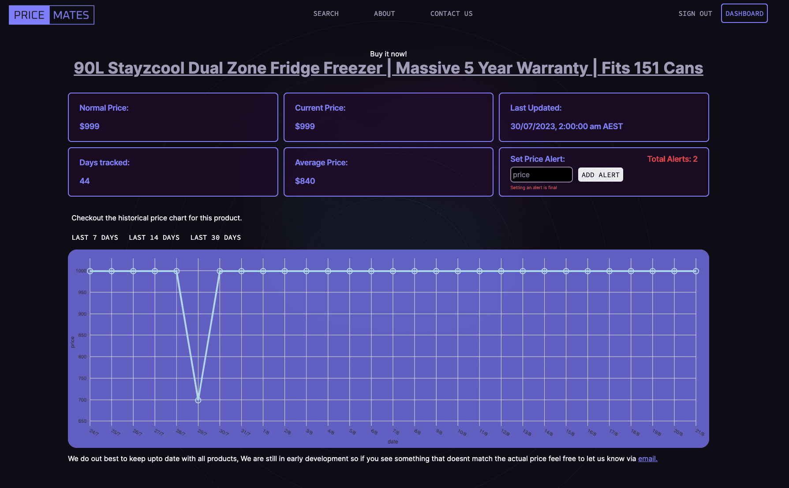Click the Average Price card
Viewport: 789px width, 488px height.
tap(388, 172)
